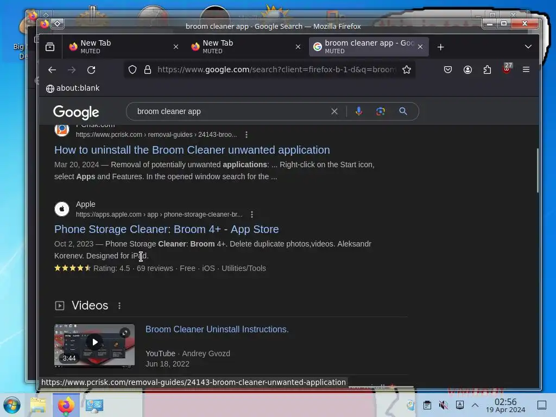Open the Extensions puzzle icon

[487, 69]
